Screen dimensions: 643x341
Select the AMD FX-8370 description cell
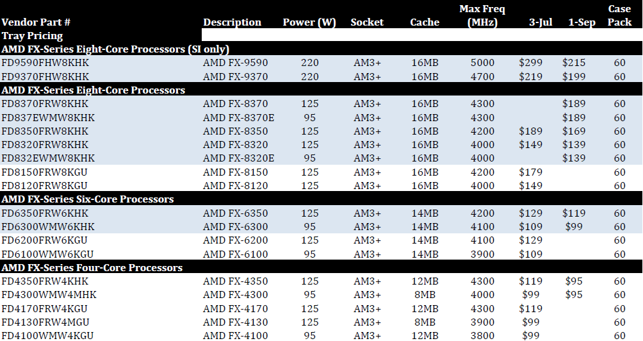coord(236,104)
